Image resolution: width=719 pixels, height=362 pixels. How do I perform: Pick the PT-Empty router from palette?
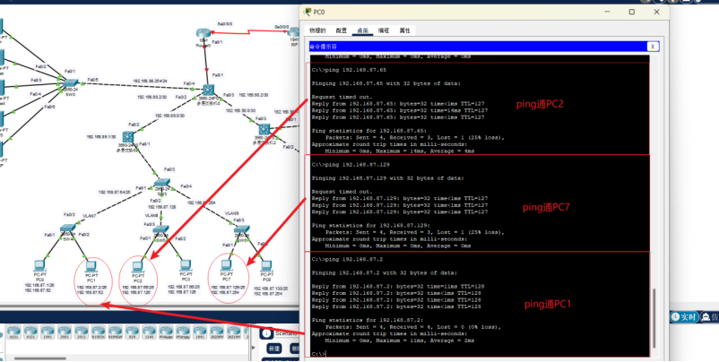(x=183, y=331)
